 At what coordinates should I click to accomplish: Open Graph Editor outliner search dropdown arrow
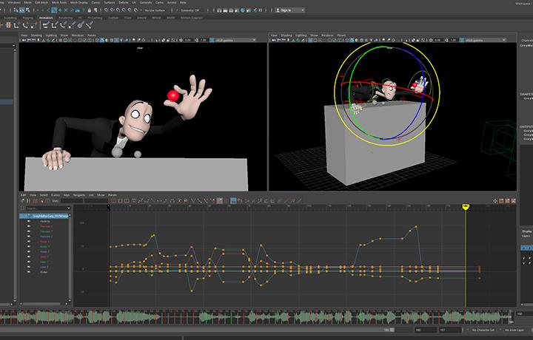[69, 208]
